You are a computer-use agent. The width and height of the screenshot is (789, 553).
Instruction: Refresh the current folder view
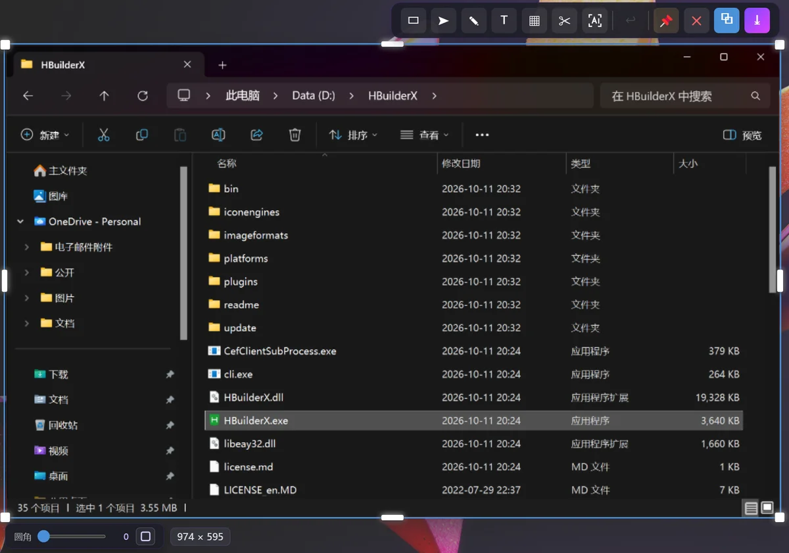pos(142,96)
